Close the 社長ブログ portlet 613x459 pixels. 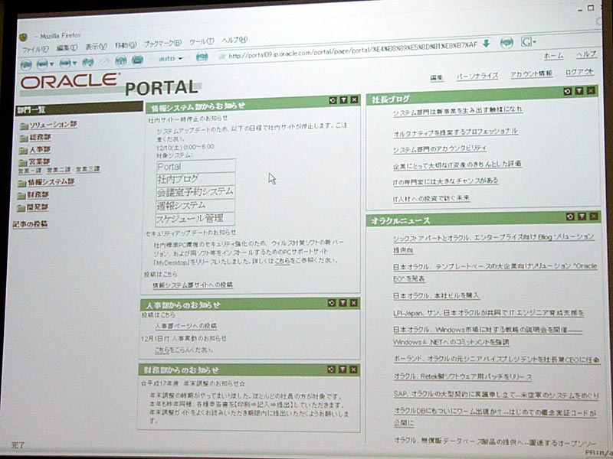click(x=591, y=90)
